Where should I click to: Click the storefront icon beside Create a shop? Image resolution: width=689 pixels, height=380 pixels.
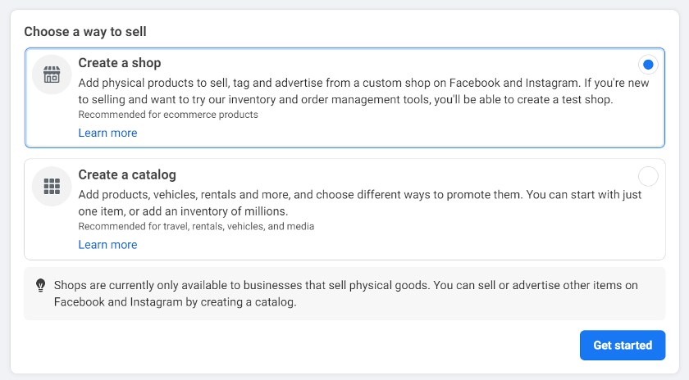52,75
